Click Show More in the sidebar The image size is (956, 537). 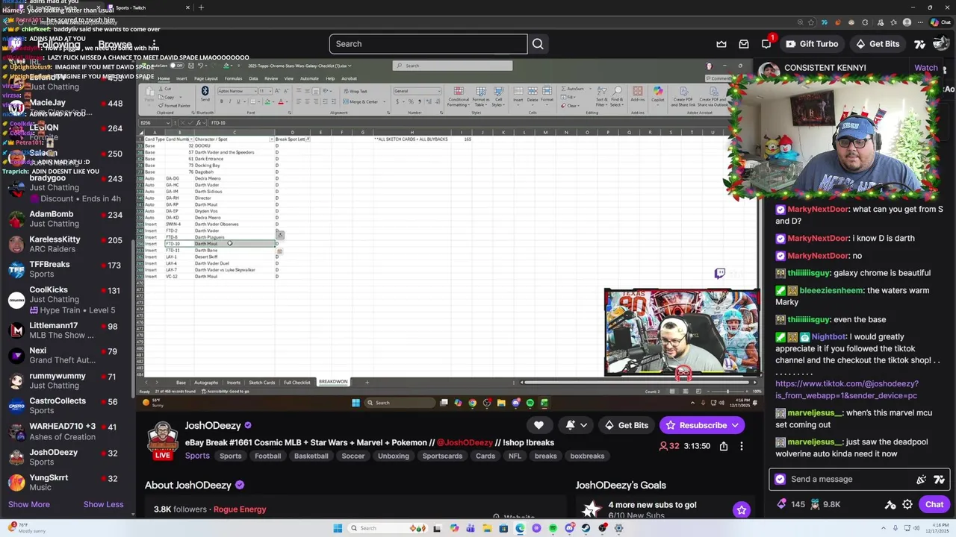pyautogui.click(x=29, y=504)
